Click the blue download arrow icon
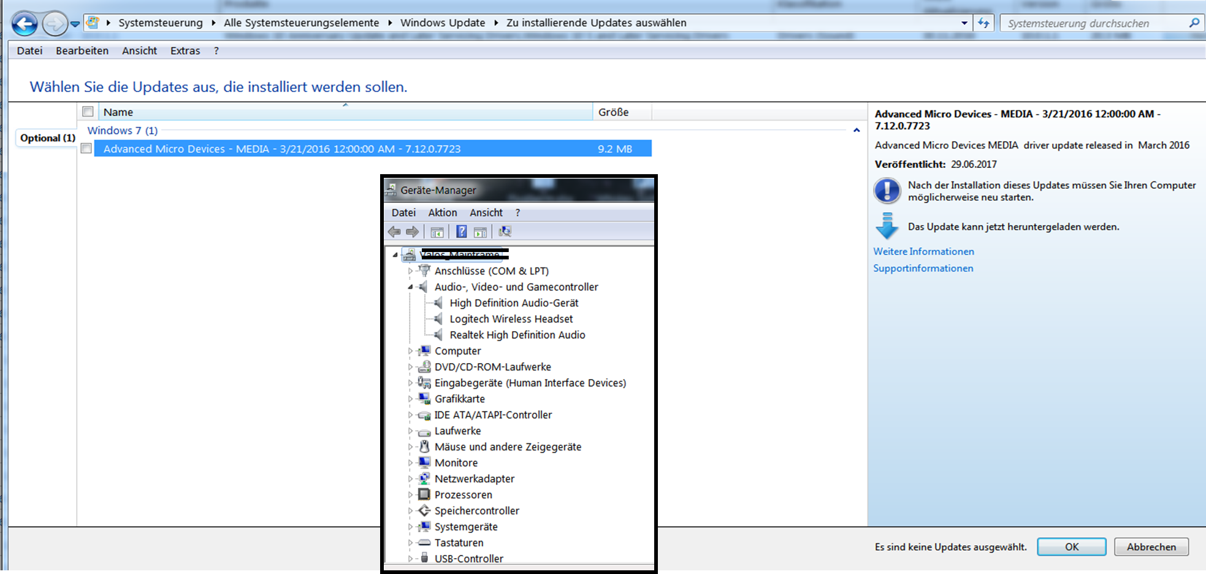Screen dimensions: 1206x574 [887, 226]
